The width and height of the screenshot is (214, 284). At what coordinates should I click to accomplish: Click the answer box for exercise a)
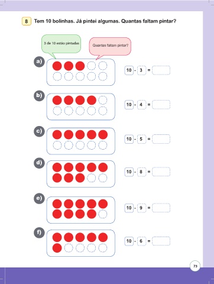tap(161, 70)
